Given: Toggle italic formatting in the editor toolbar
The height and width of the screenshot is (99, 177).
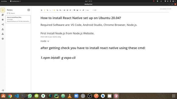Looking at the screenshot, I should coord(45,10).
